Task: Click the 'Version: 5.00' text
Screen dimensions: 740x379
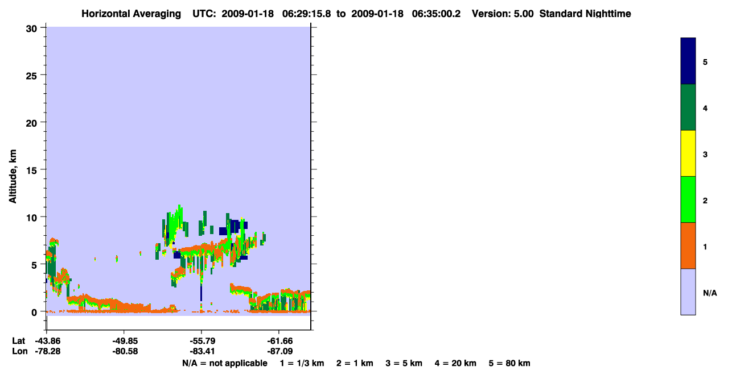Action: [x=503, y=14]
